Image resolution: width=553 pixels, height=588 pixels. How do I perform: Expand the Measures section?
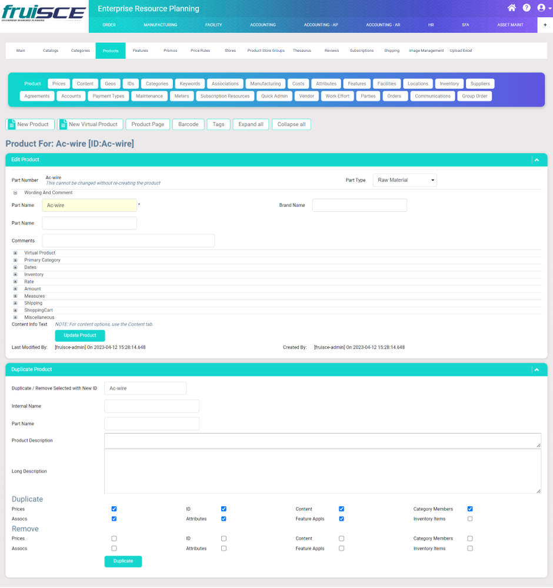pyautogui.click(x=15, y=296)
